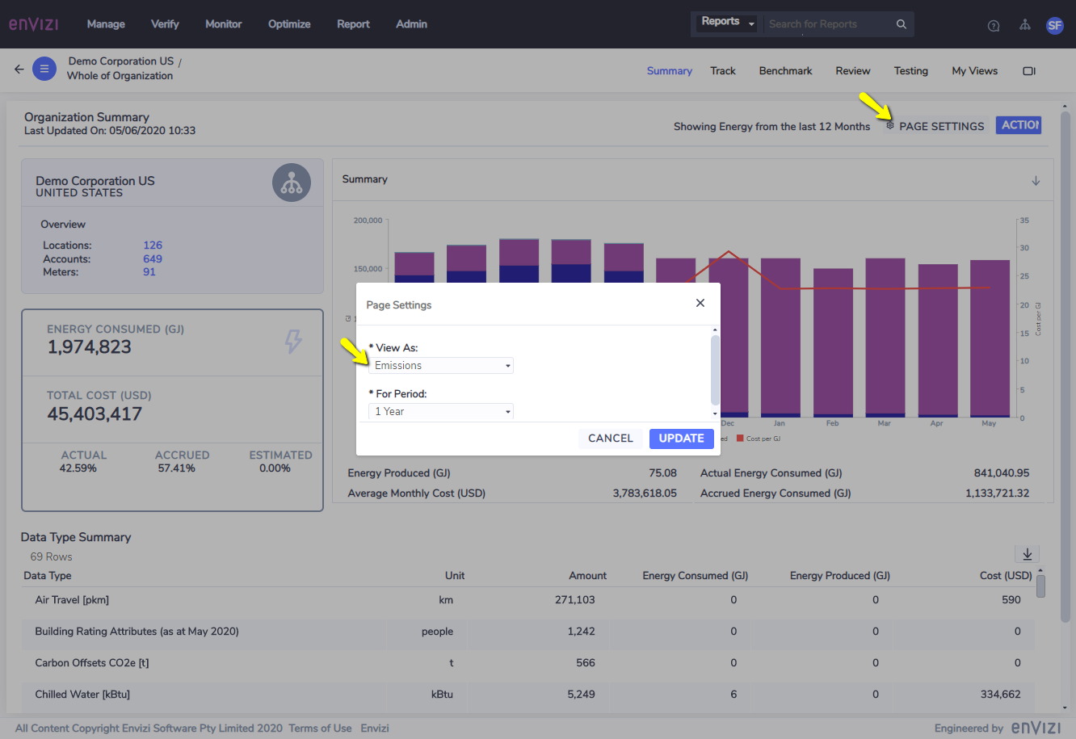Open the Report menu
The height and width of the screenshot is (739, 1076).
[353, 24]
